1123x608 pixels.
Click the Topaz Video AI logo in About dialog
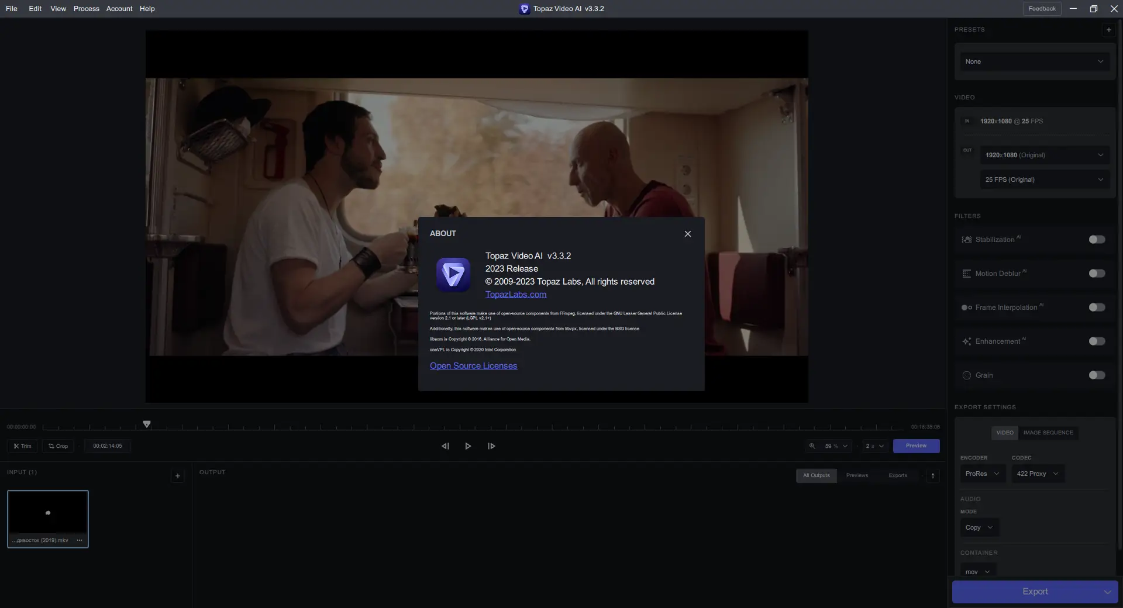tap(453, 274)
